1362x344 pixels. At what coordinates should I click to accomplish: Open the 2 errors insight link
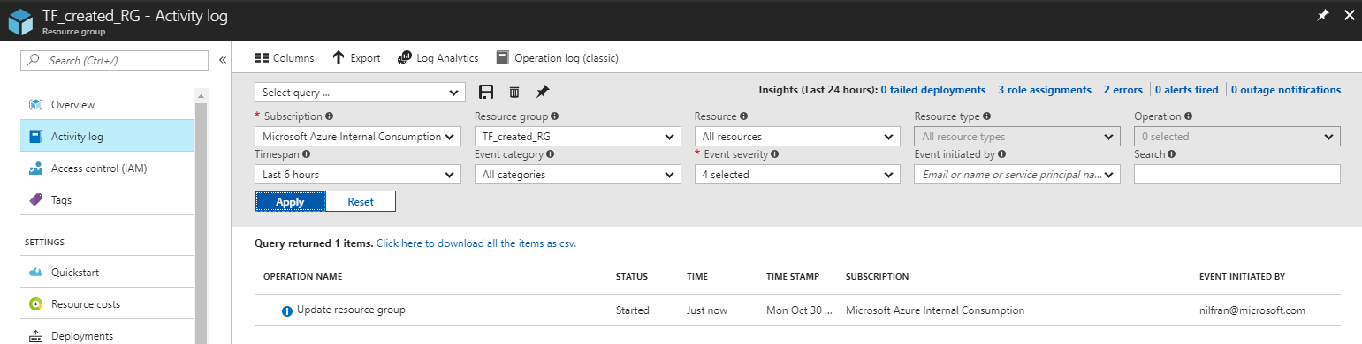point(1122,90)
